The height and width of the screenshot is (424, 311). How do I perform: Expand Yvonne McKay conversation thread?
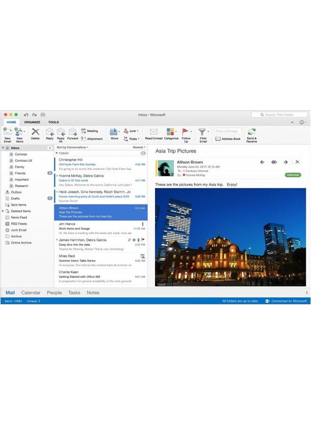pyautogui.click(x=57, y=176)
